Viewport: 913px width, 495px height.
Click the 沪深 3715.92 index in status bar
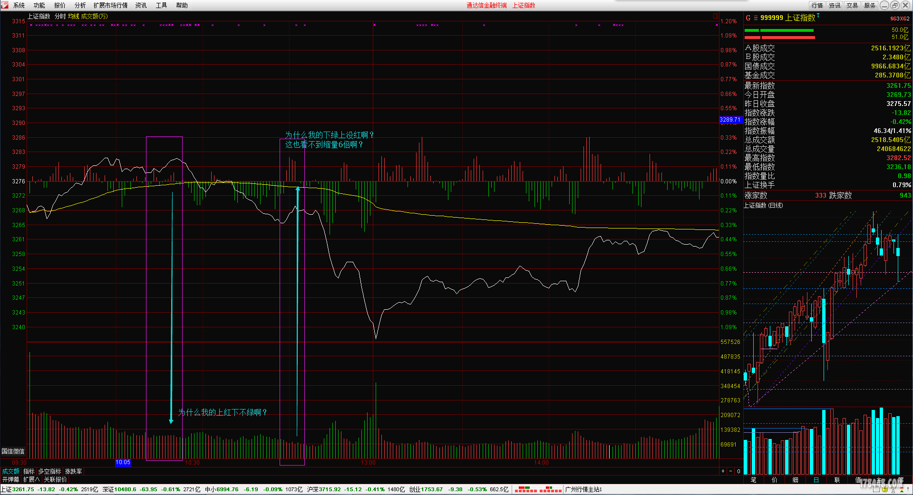tap(356, 489)
